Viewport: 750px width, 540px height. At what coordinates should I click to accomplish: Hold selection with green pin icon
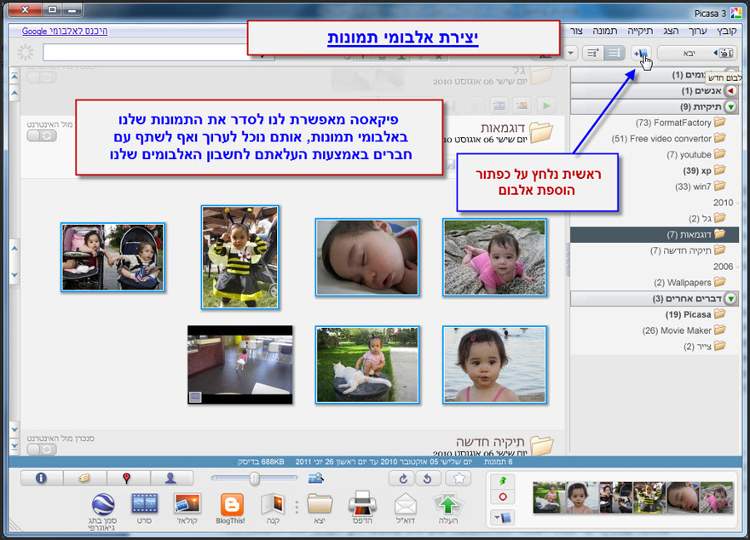[502, 480]
